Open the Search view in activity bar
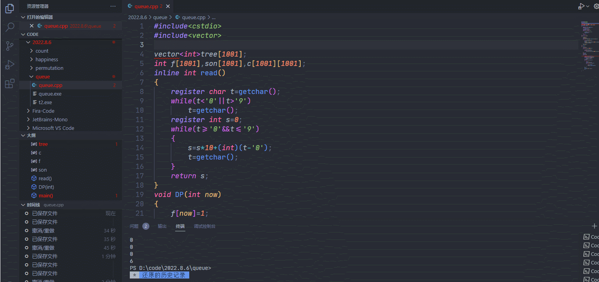 pos(10,27)
